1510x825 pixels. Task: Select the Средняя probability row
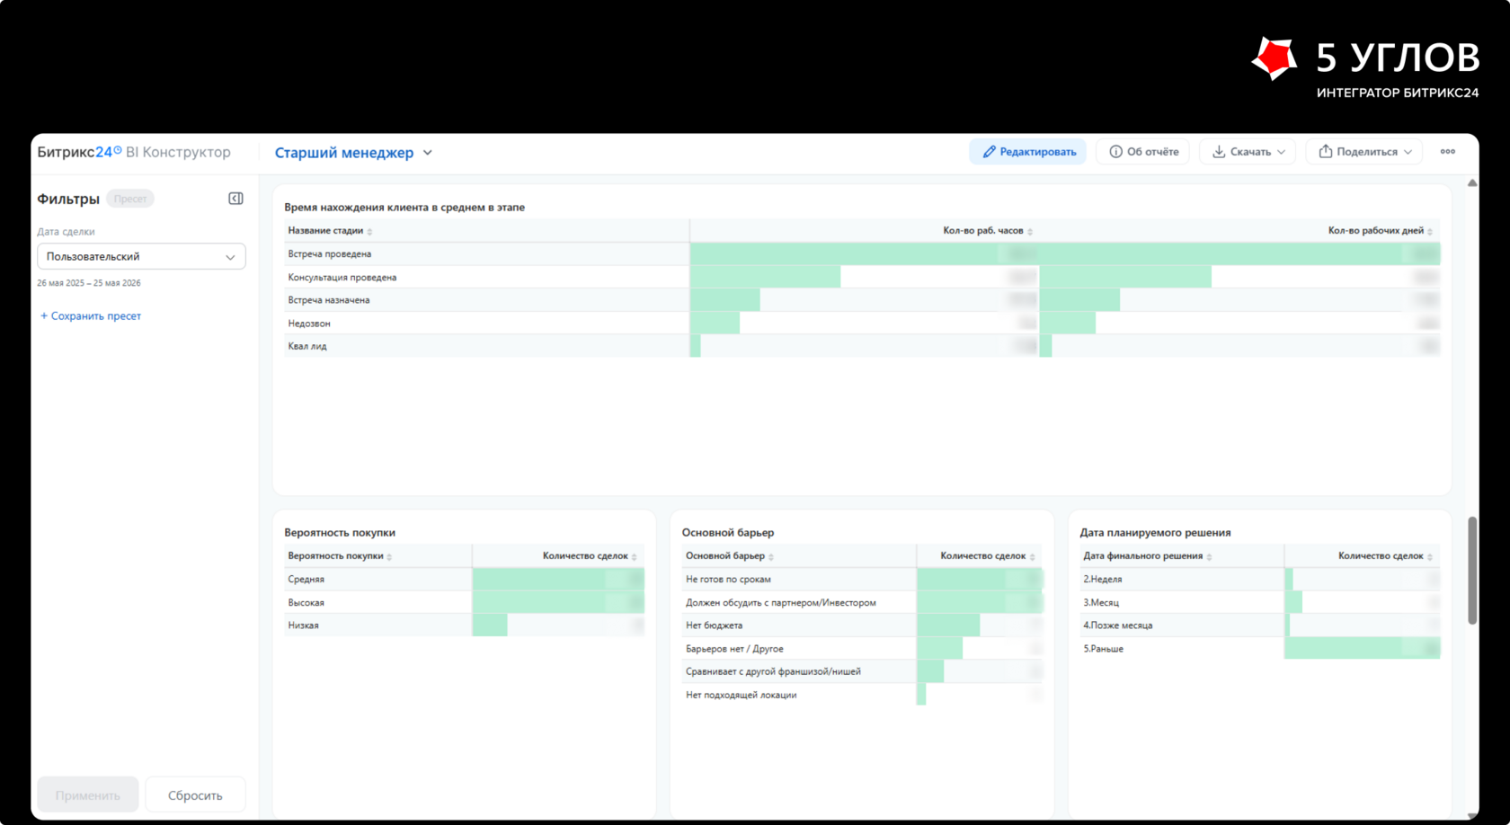[x=464, y=580]
